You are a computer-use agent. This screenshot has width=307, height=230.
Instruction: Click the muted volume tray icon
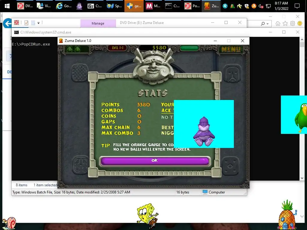pyautogui.click(x=261, y=6)
